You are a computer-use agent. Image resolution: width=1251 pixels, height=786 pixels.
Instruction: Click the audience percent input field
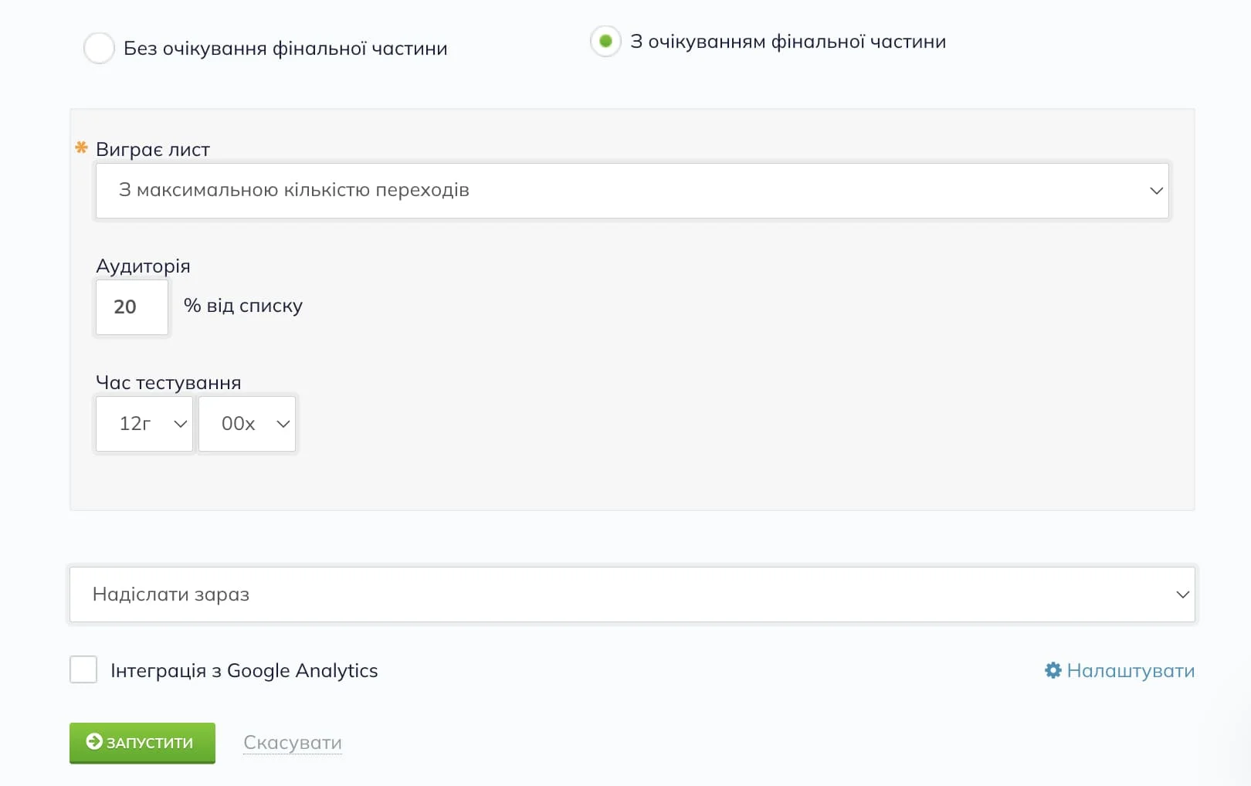tap(132, 307)
